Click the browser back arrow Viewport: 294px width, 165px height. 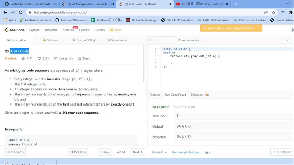[x=5, y=12]
